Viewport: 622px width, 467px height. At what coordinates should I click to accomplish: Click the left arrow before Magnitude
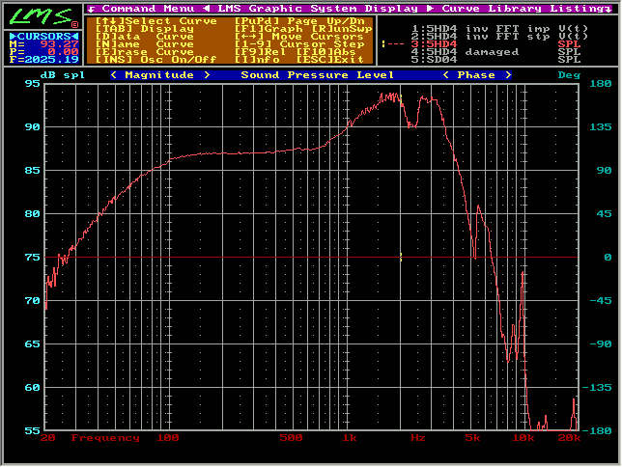pos(114,74)
